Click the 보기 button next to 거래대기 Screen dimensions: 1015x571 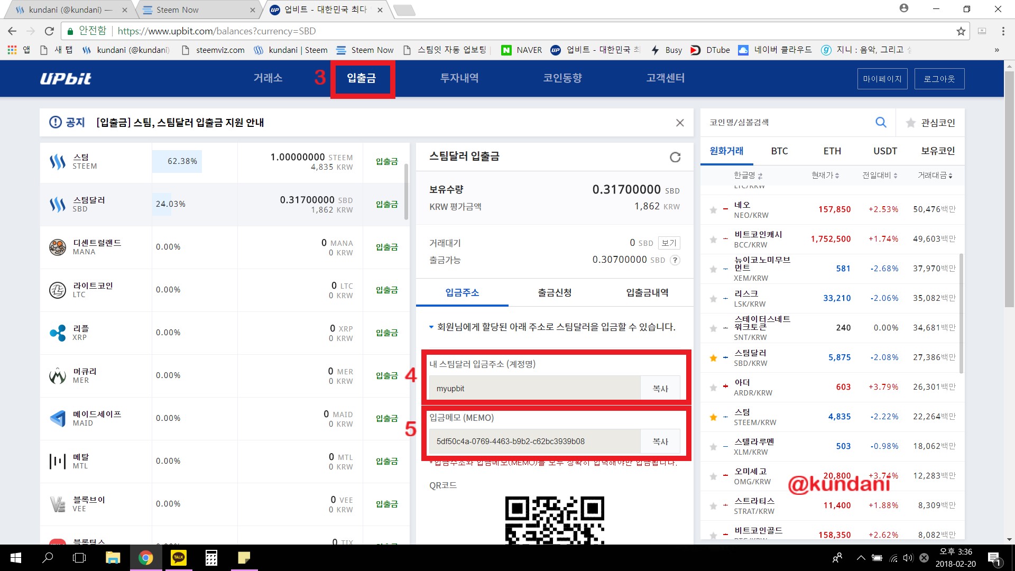[x=668, y=243]
